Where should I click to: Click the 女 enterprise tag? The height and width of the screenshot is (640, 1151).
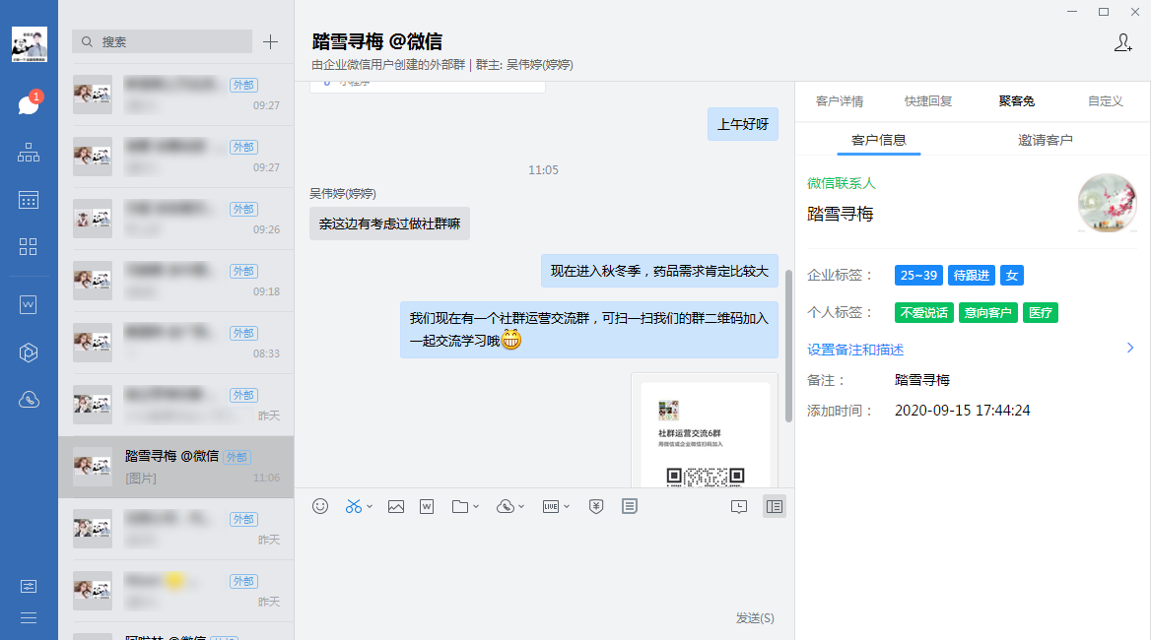(x=1011, y=276)
